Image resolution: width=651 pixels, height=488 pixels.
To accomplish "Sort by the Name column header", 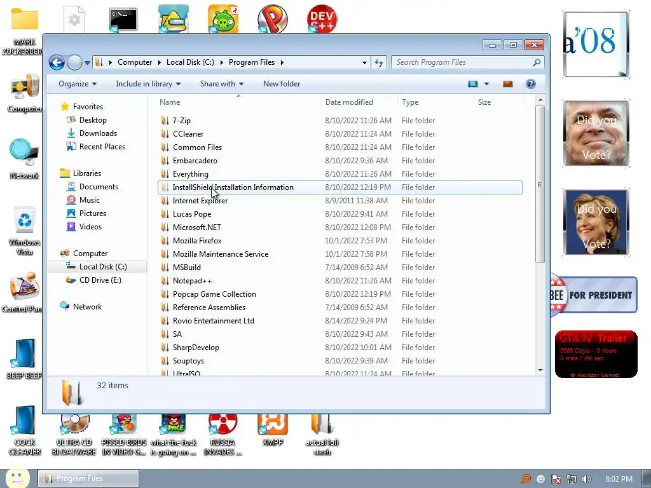I will coord(239,102).
